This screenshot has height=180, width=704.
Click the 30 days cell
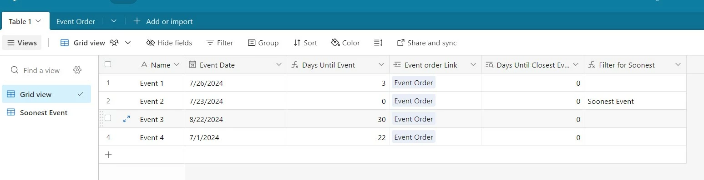338,119
